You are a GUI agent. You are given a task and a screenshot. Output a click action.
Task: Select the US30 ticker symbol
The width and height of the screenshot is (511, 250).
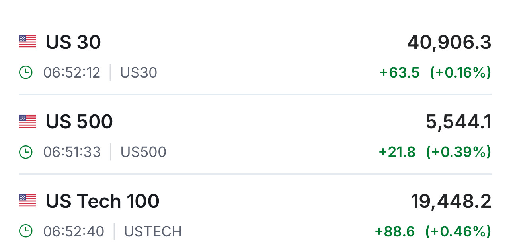coord(138,72)
